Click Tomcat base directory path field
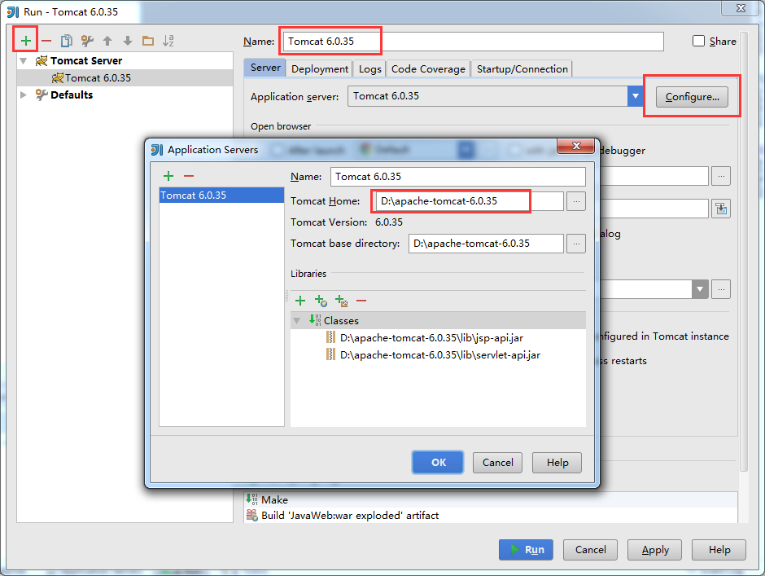The image size is (765, 576). click(486, 244)
